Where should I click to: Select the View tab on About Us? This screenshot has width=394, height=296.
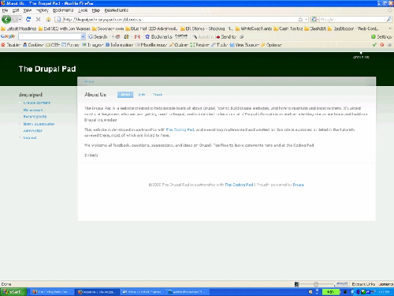pyautogui.click(x=125, y=95)
